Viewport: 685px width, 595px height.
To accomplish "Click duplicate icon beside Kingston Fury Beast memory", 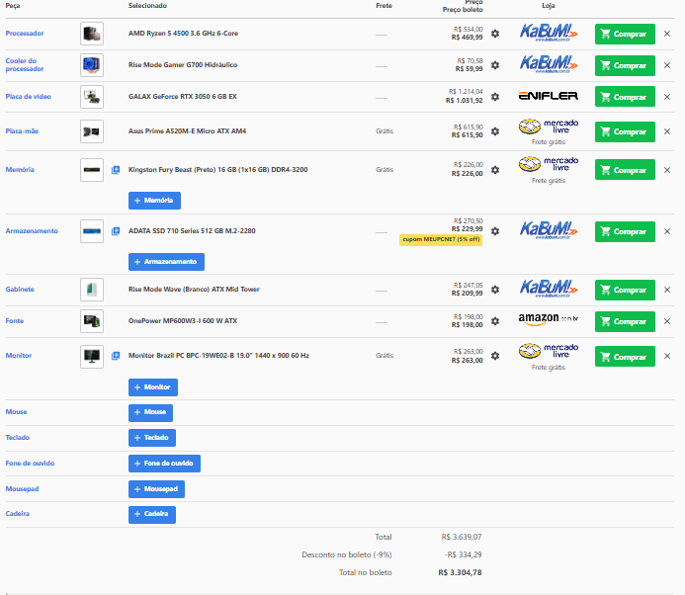I will pos(116,170).
